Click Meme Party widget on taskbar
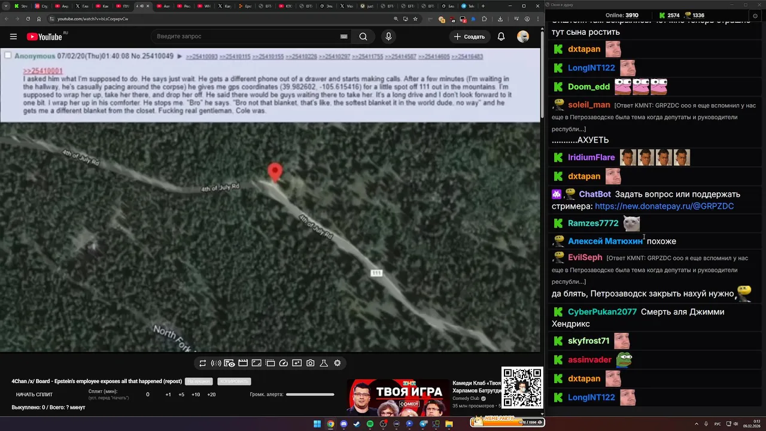Viewport: 766px width, 431px height. coord(507,422)
